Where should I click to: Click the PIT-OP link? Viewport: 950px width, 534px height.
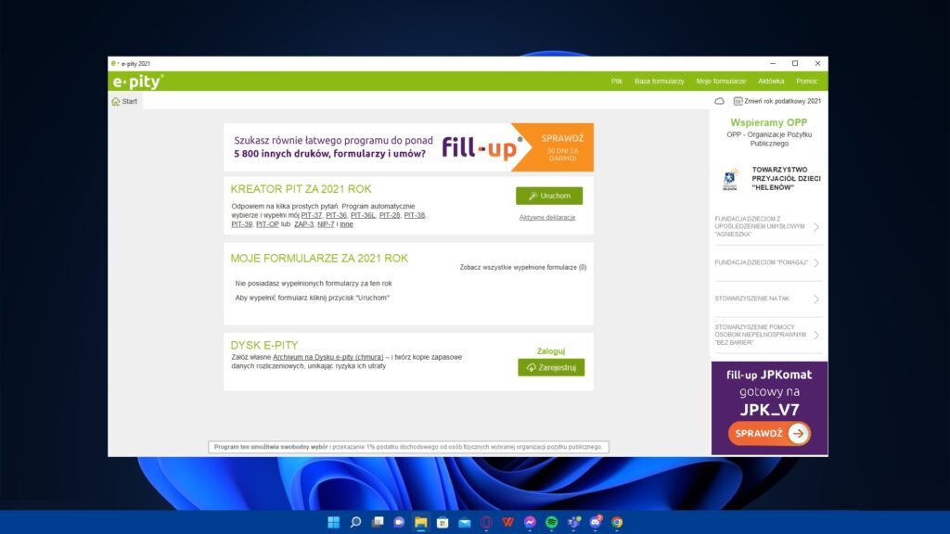pos(267,224)
